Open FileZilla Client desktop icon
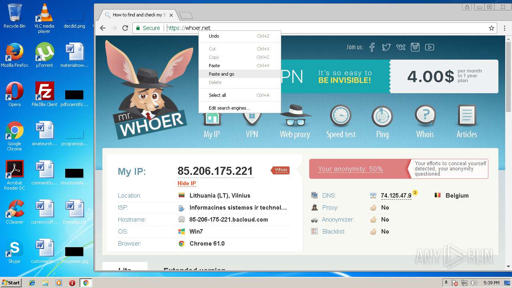This screenshot has height=288, width=512. (44, 94)
